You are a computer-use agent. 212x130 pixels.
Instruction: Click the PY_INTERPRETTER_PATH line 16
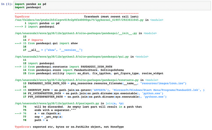tap(96, 93)
